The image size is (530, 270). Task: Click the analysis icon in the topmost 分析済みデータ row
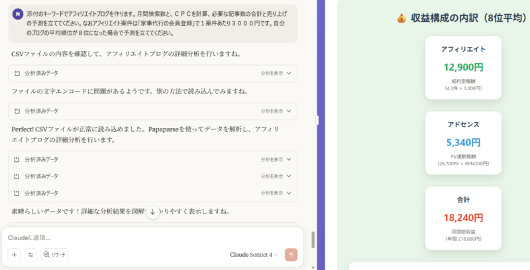tap(17, 74)
